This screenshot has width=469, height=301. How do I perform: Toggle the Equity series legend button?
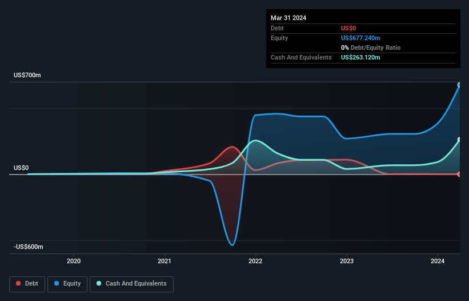(x=67, y=284)
